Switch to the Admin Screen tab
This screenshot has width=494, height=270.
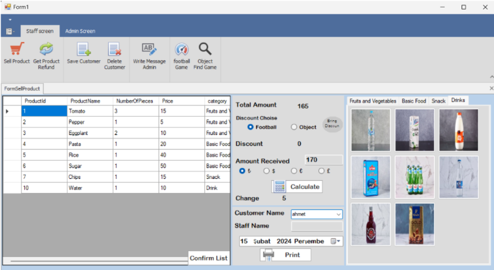80,31
